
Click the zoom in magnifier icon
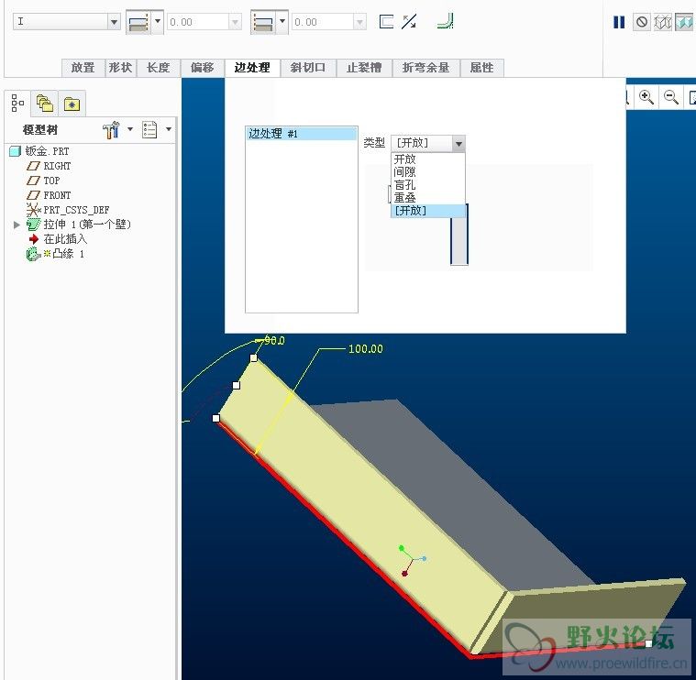[x=646, y=97]
